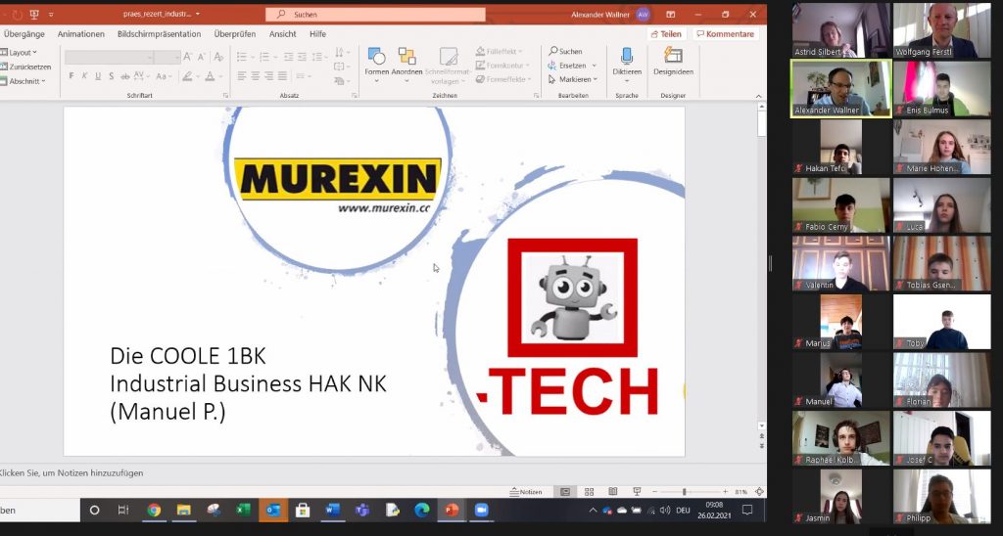1003x536 pixels.
Task: Decrease font size with small A
Action: coord(201,57)
